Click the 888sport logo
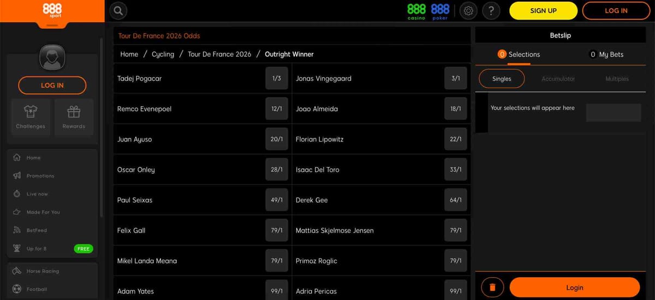The width and height of the screenshot is (655, 300). [52, 10]
